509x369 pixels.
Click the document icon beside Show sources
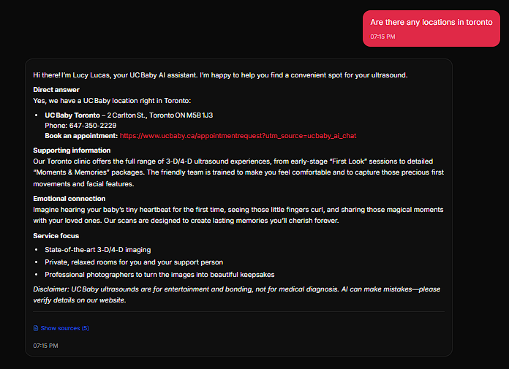[36, 328]
